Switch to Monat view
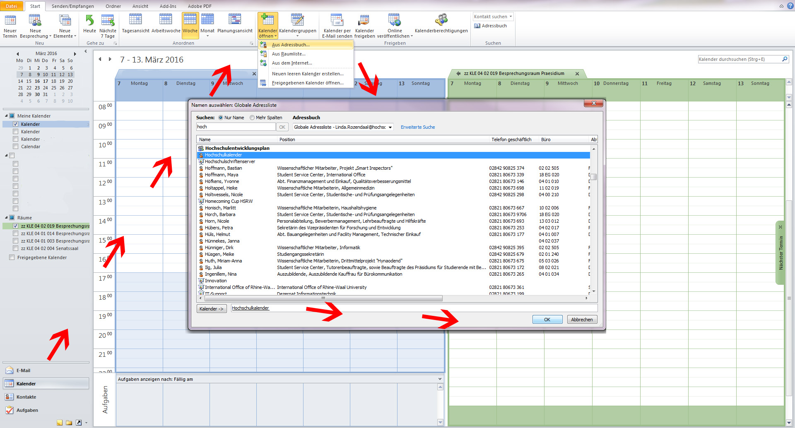Image resolution: width=795 pixels, height=428 pixels. point(207,25)
